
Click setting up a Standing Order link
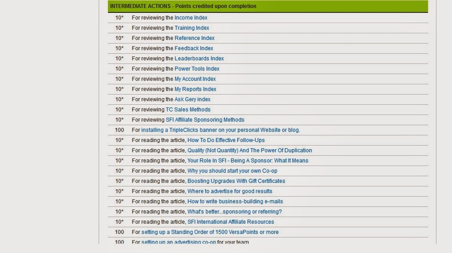pyautogui.click(x=210, y=232)
